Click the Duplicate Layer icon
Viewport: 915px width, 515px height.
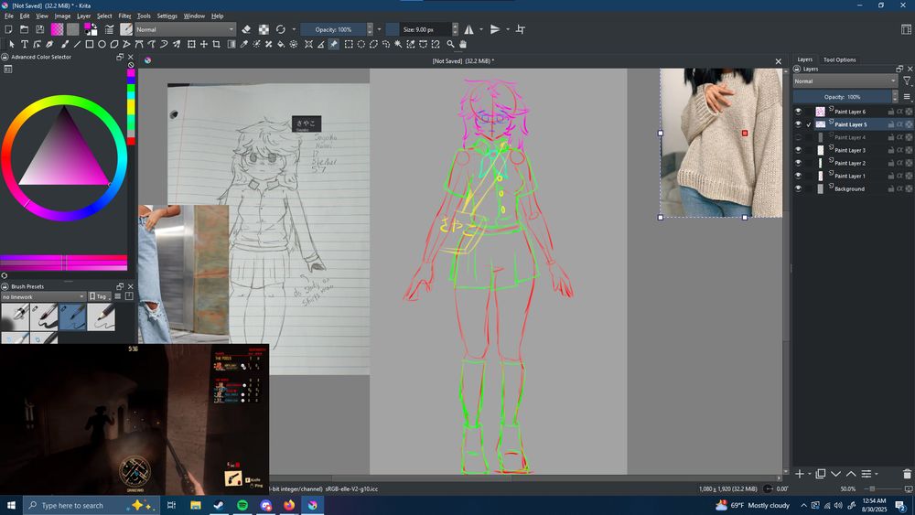click(821, 474)
